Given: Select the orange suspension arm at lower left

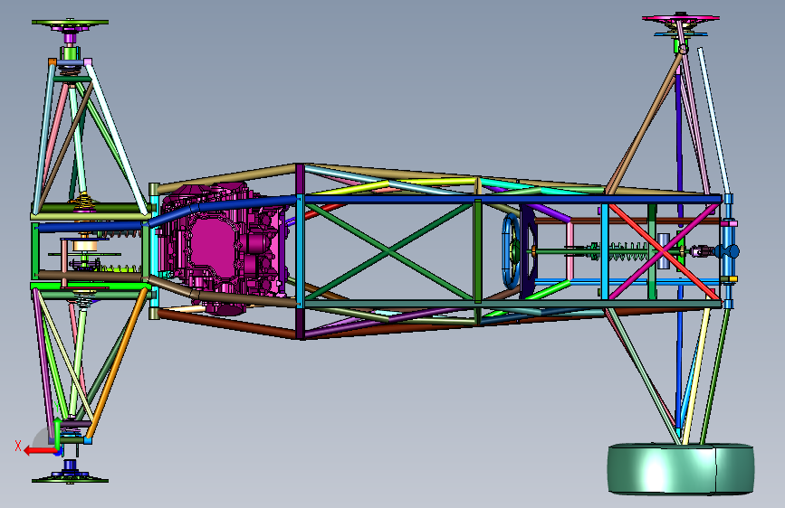Looking at the screenshot, I should point(117,365).
